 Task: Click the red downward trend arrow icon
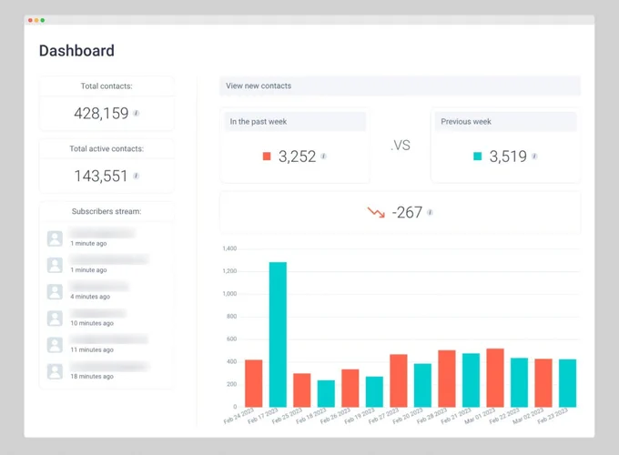click(376, 212)
